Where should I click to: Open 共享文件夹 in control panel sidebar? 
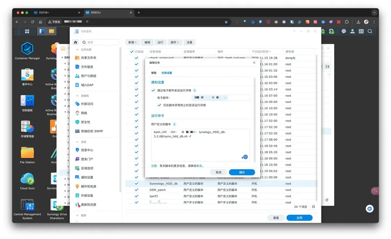[x=86, y=58]
